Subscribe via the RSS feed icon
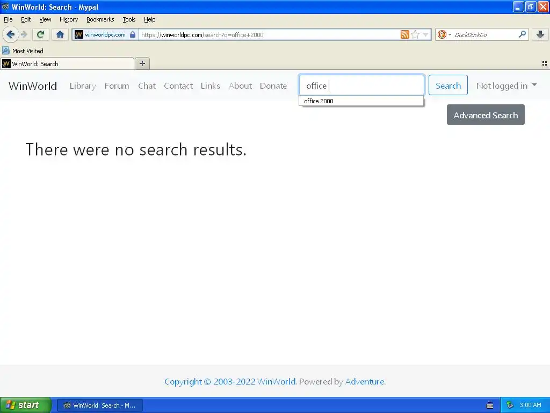The image size is (550, 413). 405,34
